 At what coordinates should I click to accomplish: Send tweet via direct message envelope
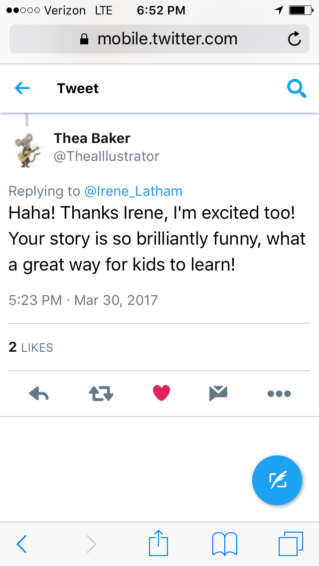point(218,393)
